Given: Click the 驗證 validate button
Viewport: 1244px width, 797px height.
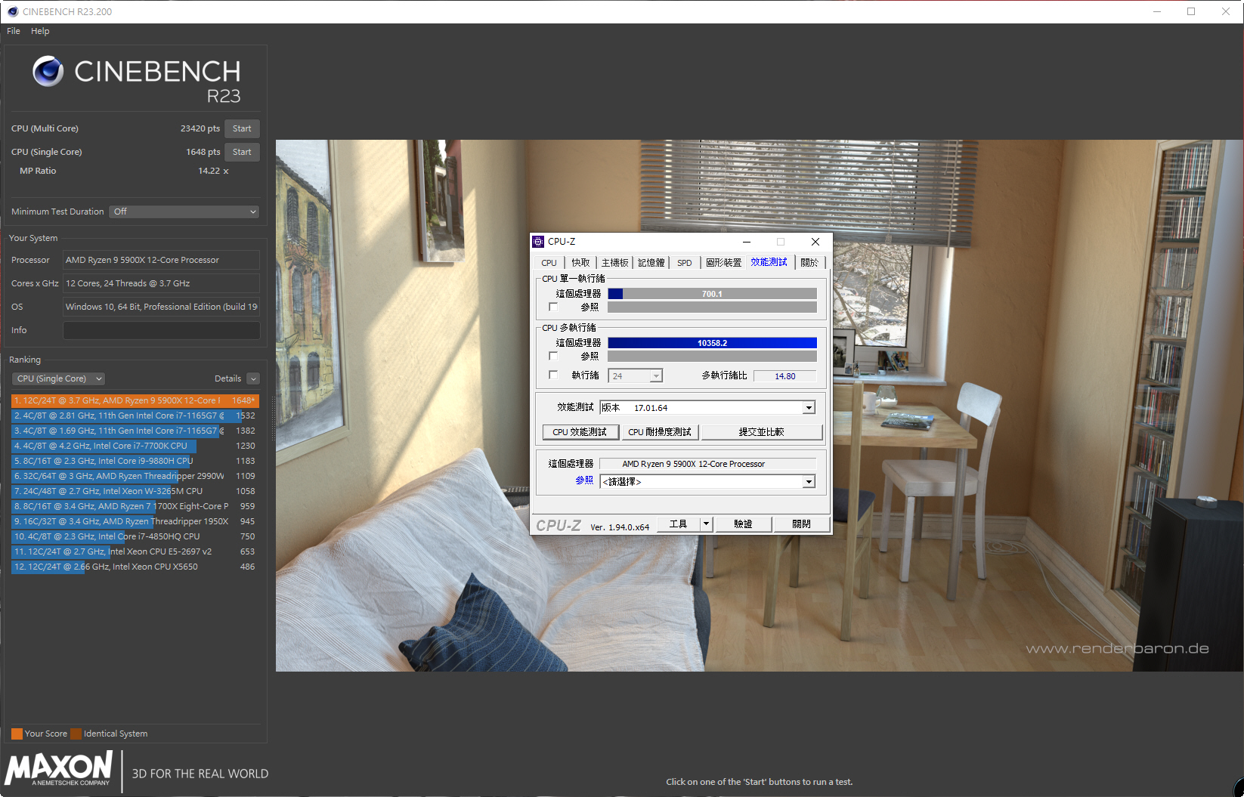Looking at the screenshot, I should pos(743,524).
